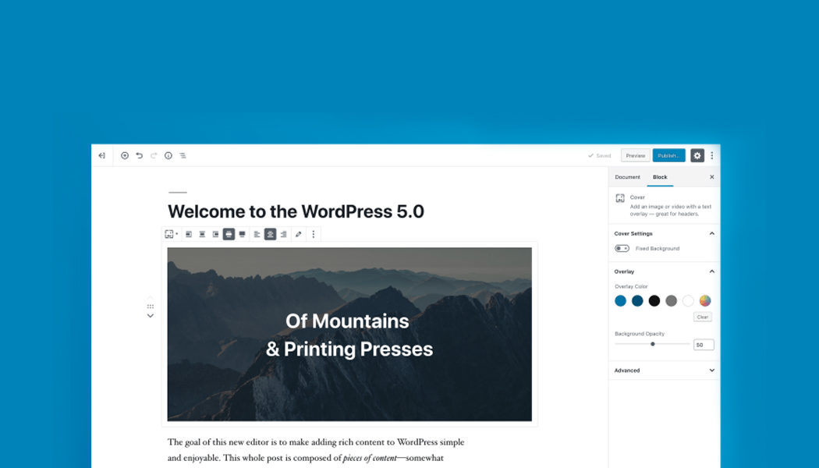Click the Publish button
The image size is (819, 468).
[x=668, y=156]
